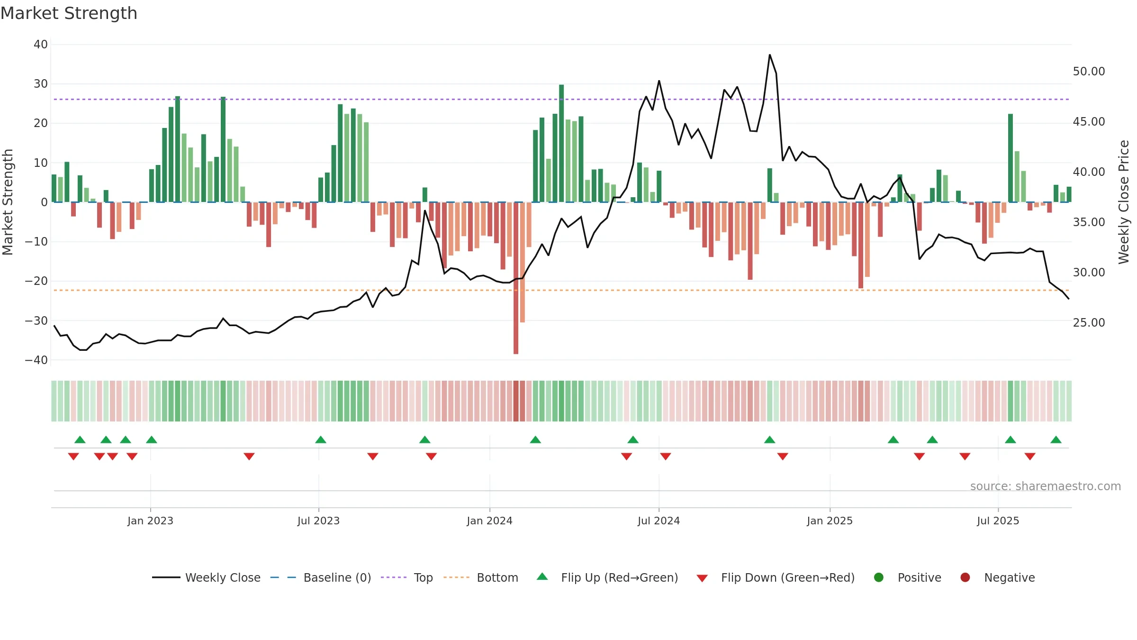1137x640 pixels.
Task: Click the Flip Down marker just after Jul 2024
Action: pyautogui.click(x=666, y=456)
